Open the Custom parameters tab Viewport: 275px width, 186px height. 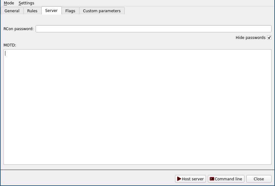pos(102,11)
